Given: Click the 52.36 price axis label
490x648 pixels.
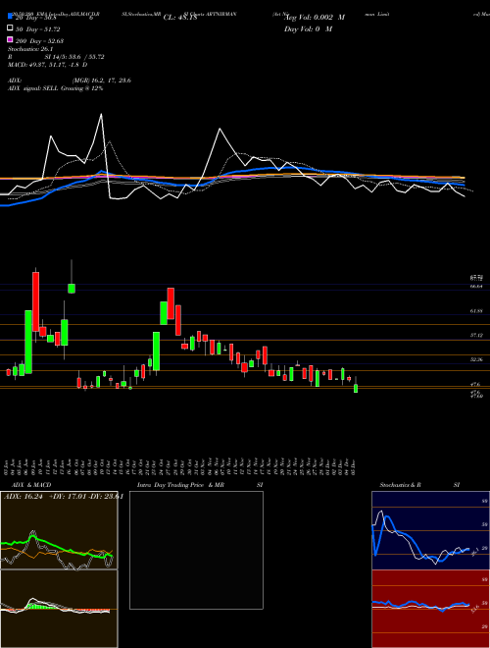Looking at the screenshot, I should (x=476, y=360).
